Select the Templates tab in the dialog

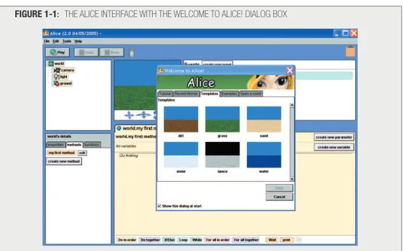pos(209,94)
